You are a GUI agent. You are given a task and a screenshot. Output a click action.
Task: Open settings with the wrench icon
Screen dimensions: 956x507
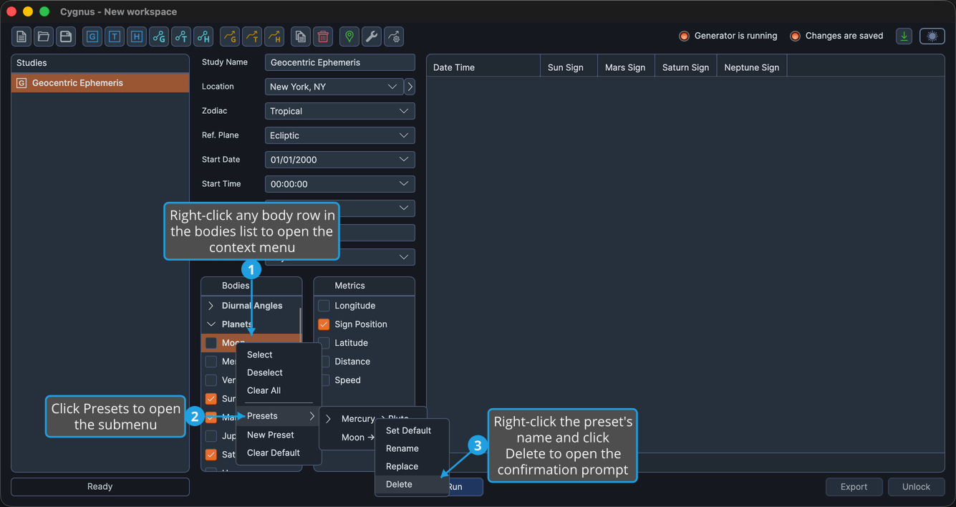372,37
